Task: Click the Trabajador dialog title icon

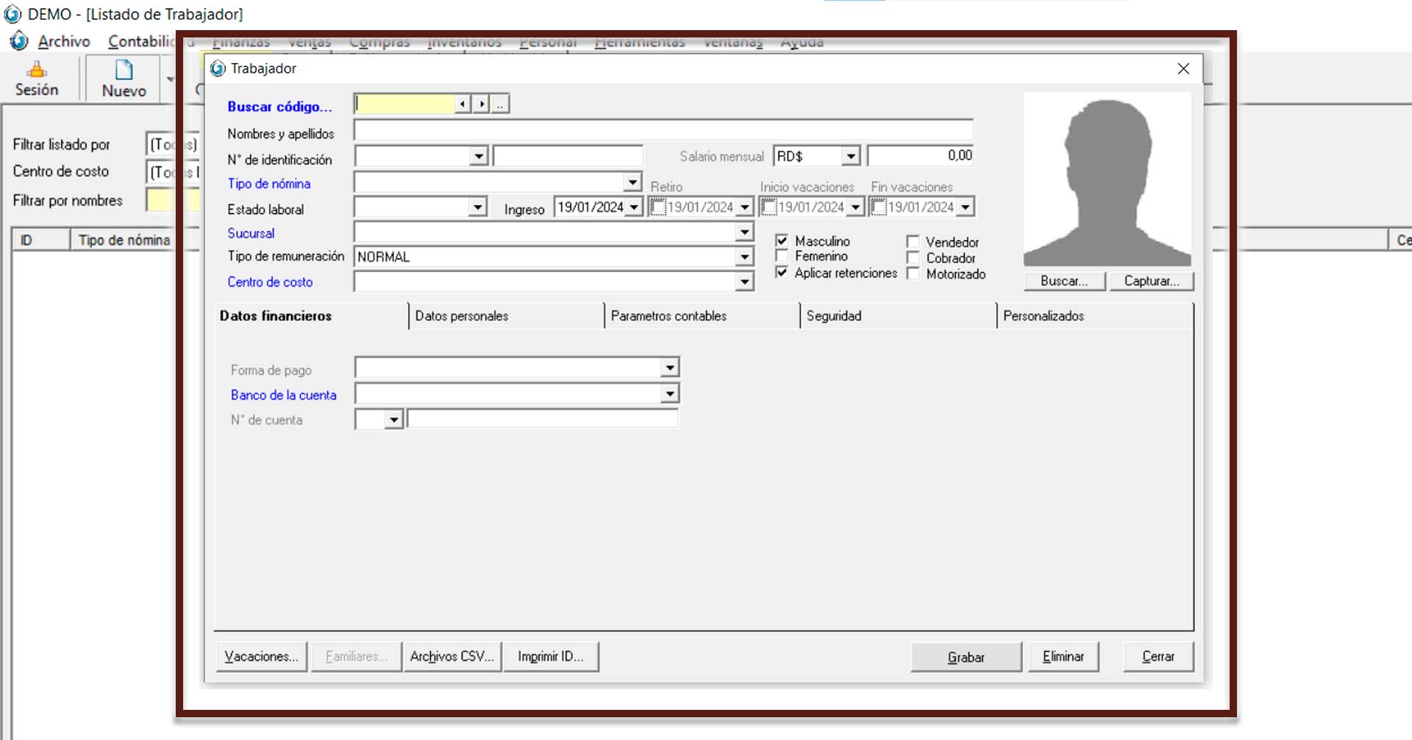Action: click(218, 68)
